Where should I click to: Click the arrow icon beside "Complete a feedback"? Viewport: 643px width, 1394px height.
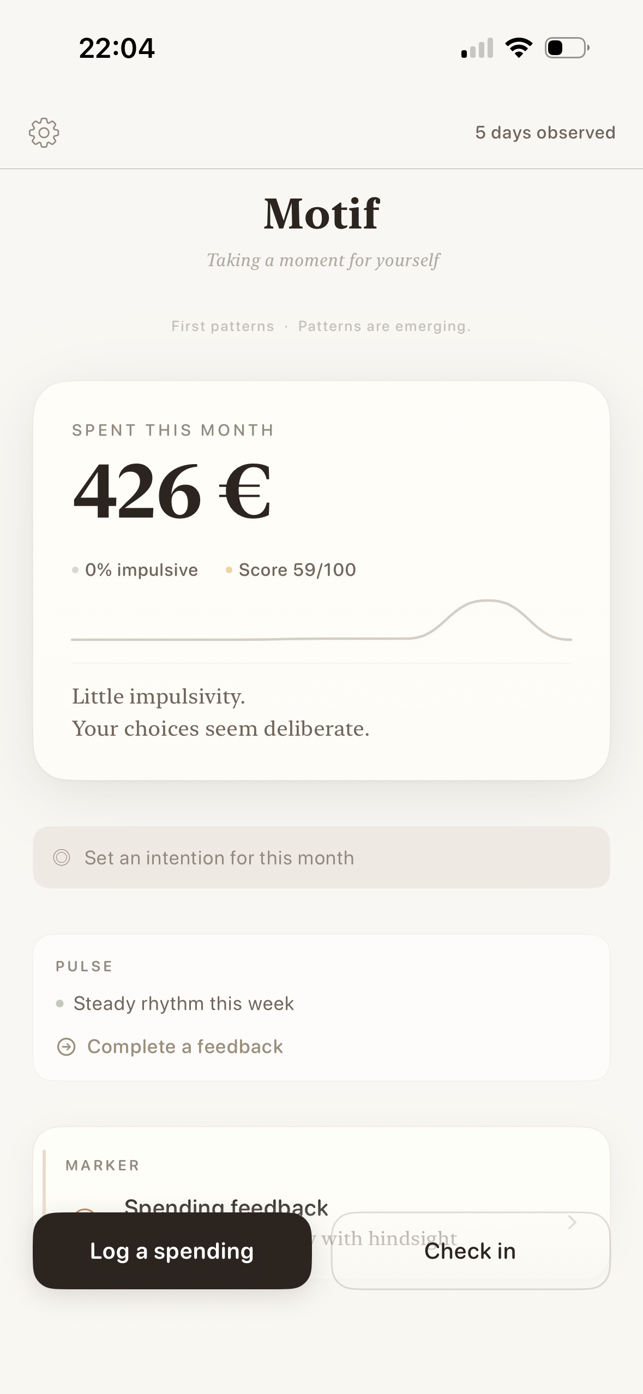click(x=67, y=1045)
